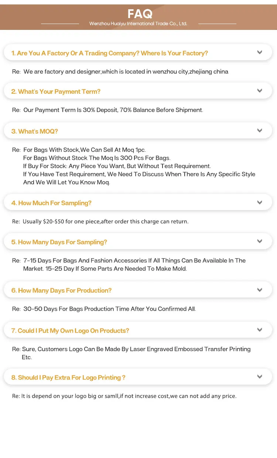
Task: Click Wenzhou Huaiyu International Trade company name
Action: 138,24
